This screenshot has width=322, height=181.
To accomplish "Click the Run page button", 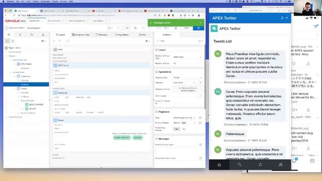I will coord(199,28).
